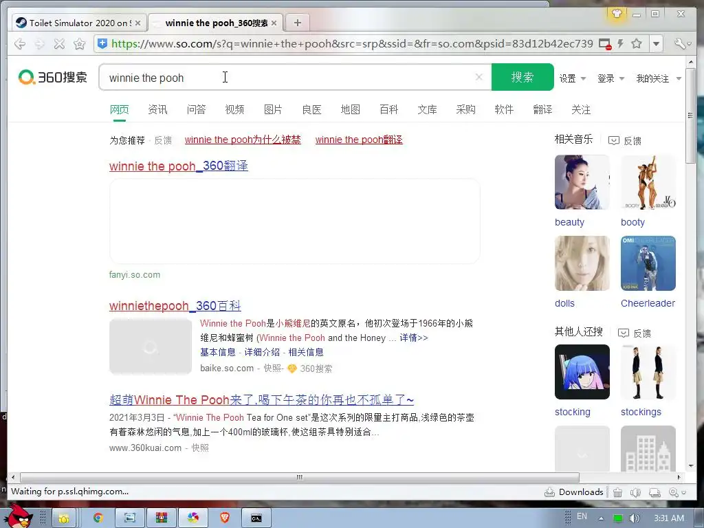Select the 百科 encyclopedia tab
The image size is (704, 528).
point(389,109)
